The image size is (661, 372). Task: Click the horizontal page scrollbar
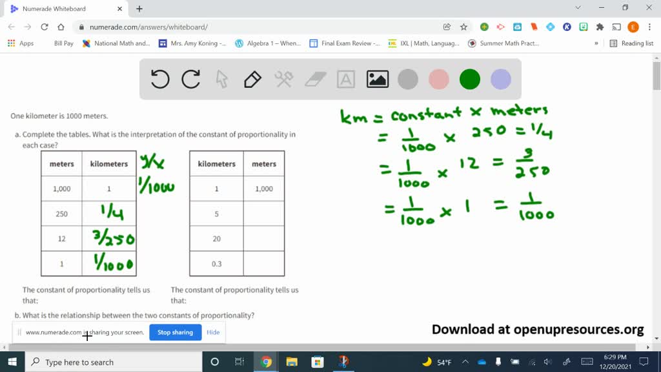click(323, 347)
